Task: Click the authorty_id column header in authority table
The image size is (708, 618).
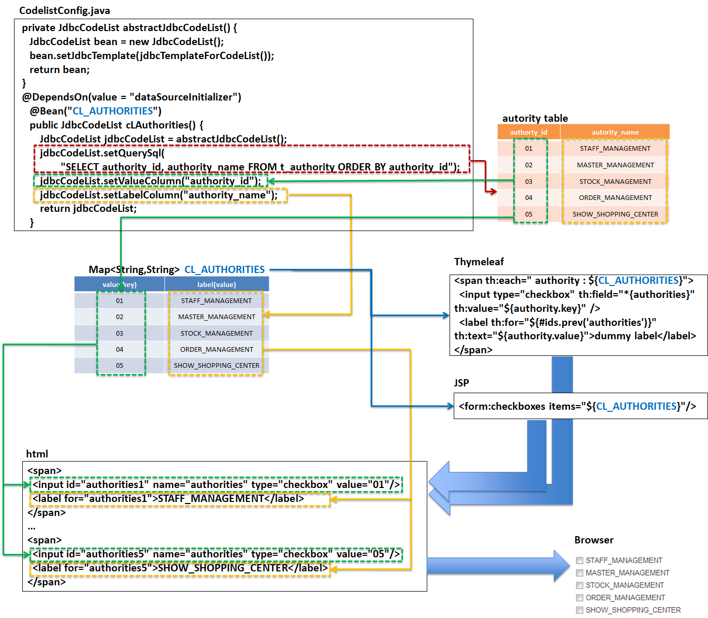Action: point(528,132)
